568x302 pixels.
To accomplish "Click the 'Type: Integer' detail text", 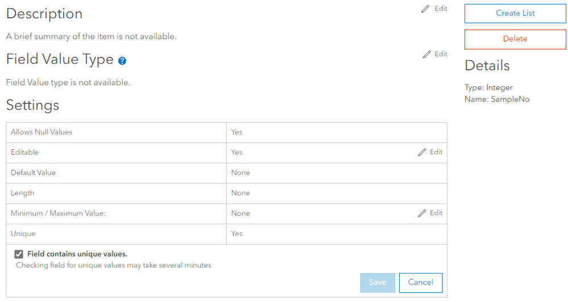I will click(x=488, y=88).
